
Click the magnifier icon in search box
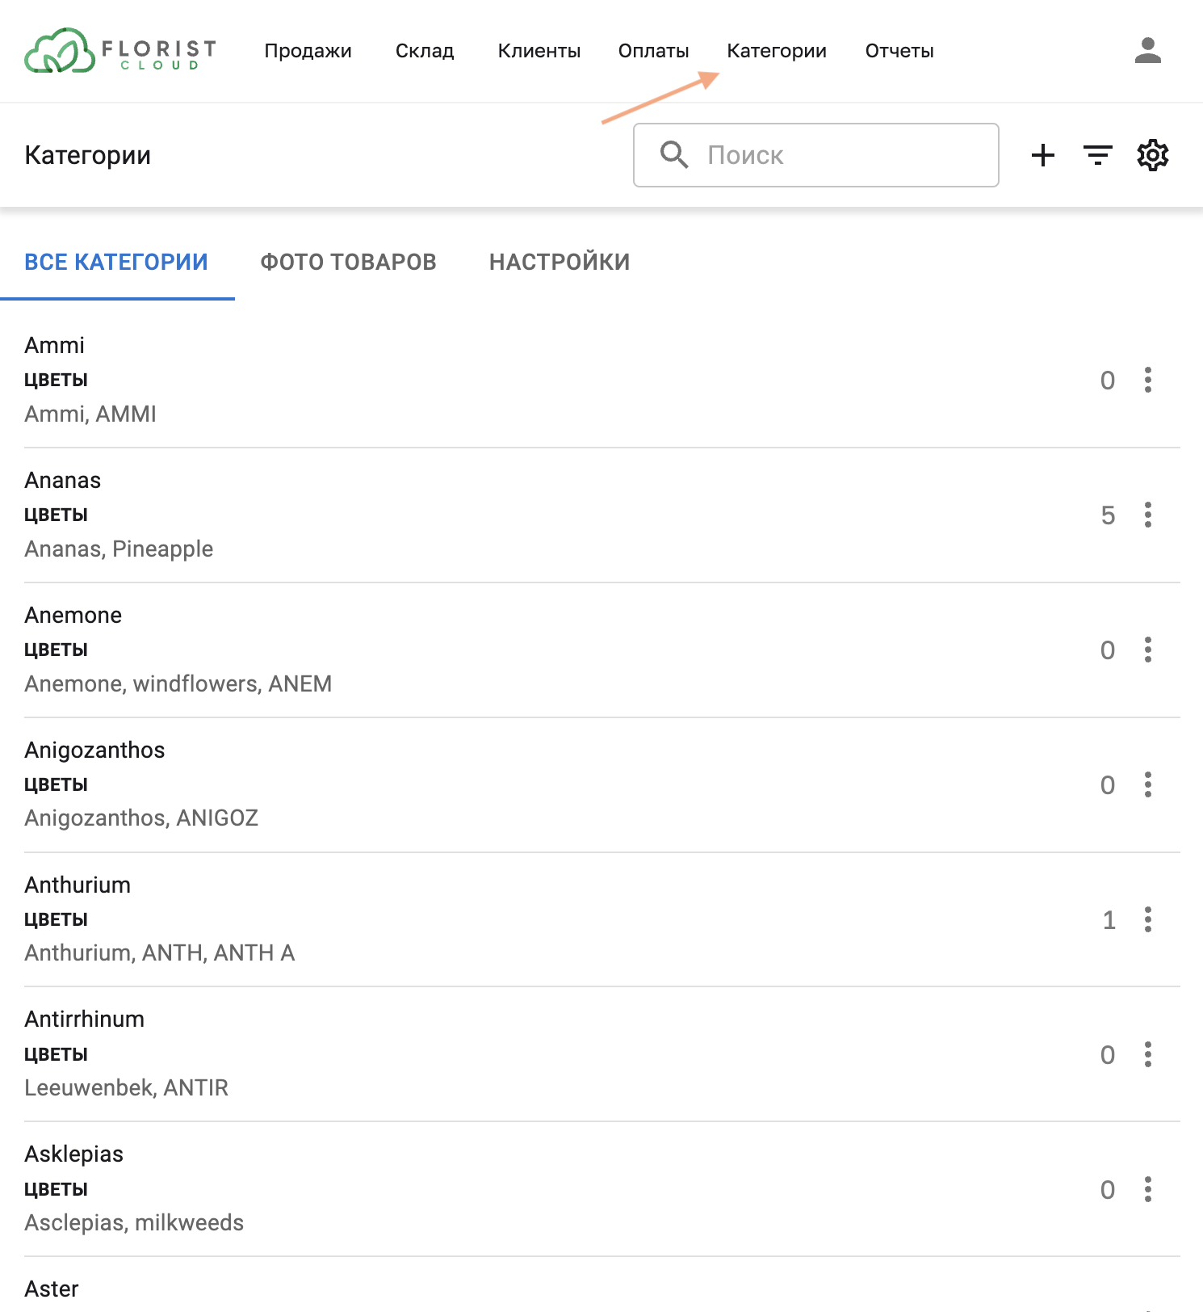click(674, 154)
